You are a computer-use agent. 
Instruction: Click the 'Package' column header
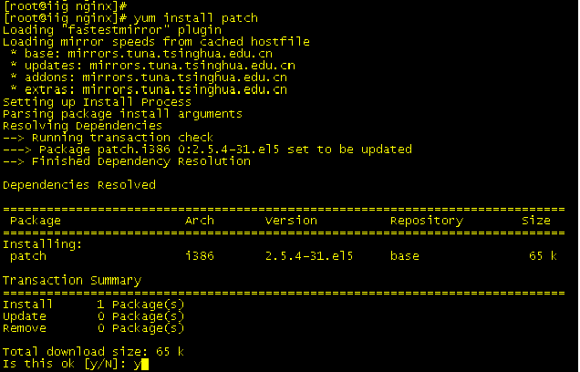(36, 221)
